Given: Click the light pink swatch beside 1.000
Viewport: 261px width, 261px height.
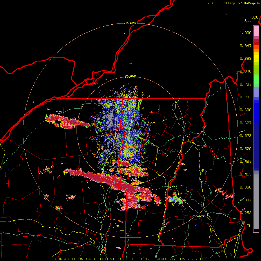Looking at the screenshot, I should [x=256, y=31].
